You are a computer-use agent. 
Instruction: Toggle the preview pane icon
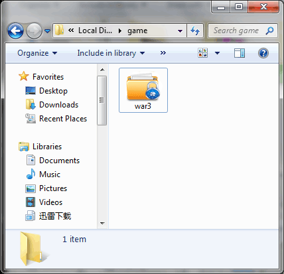pos(240,53)
